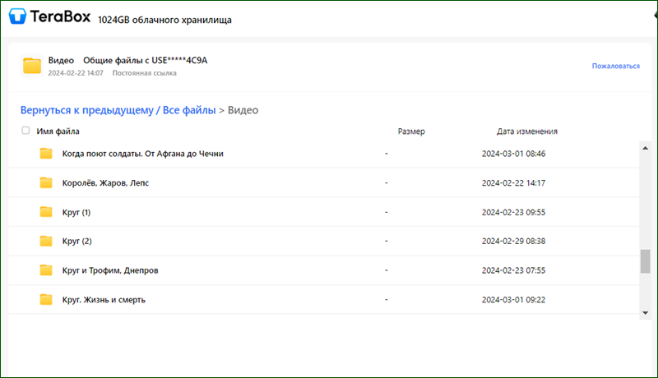The width and height of the screenshot is (658, 378).
Task: Click the scrollbar down arrow
Action: (x=645, y=312)
